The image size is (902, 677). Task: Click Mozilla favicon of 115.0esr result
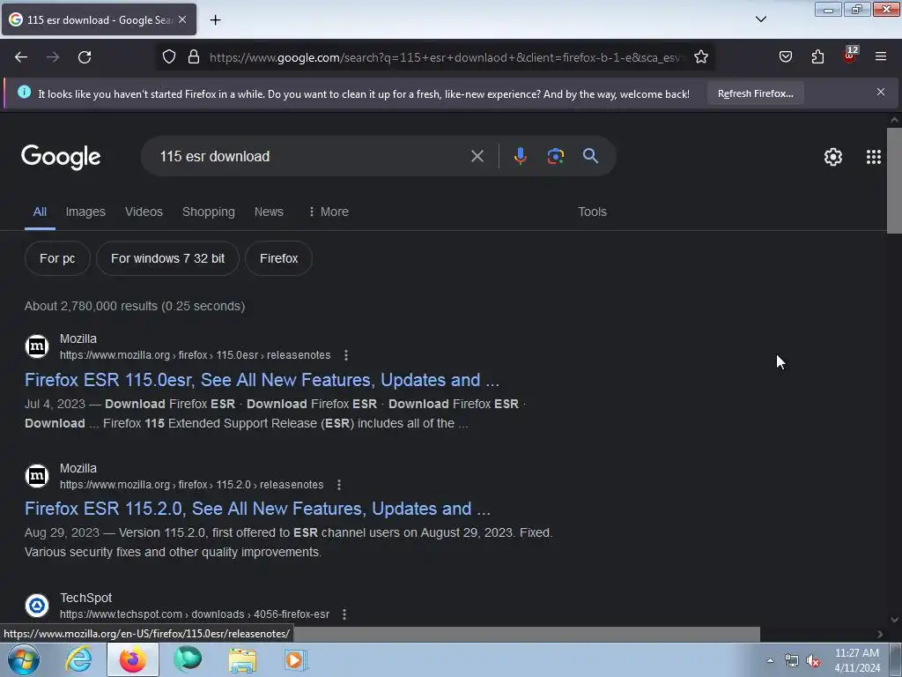pos(37,346)
